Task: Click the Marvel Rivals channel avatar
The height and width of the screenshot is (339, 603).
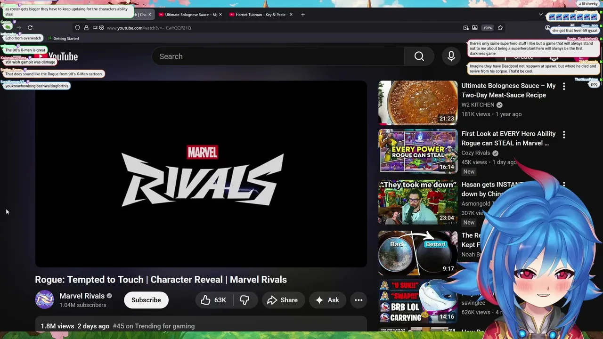Action: 45,300
